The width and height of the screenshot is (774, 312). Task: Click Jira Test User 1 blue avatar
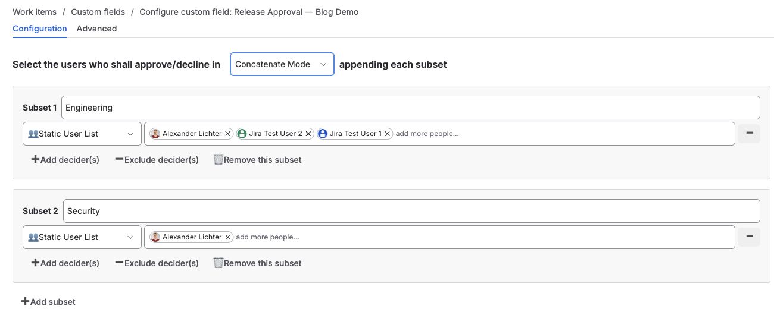[323, 134]
